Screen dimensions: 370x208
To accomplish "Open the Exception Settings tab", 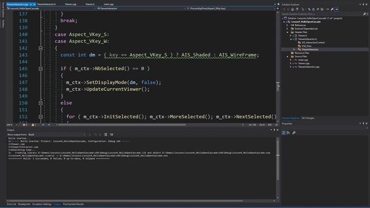I will tap(42, 204).
